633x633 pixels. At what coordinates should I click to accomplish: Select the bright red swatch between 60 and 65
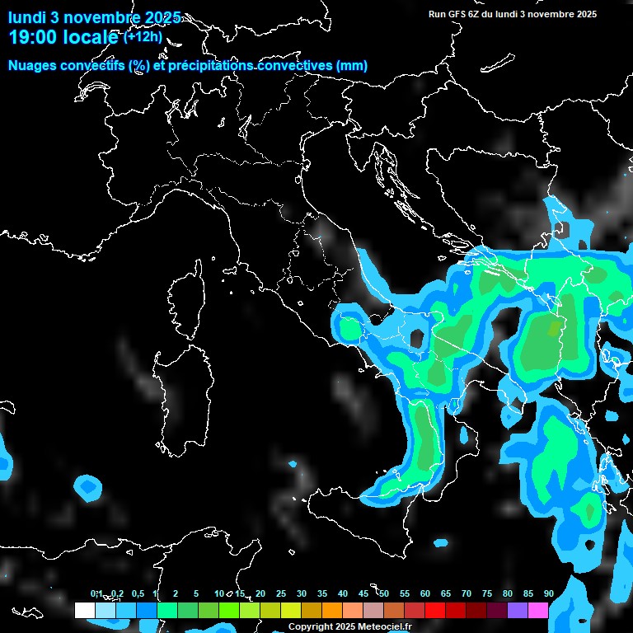(x=435, y=610)
